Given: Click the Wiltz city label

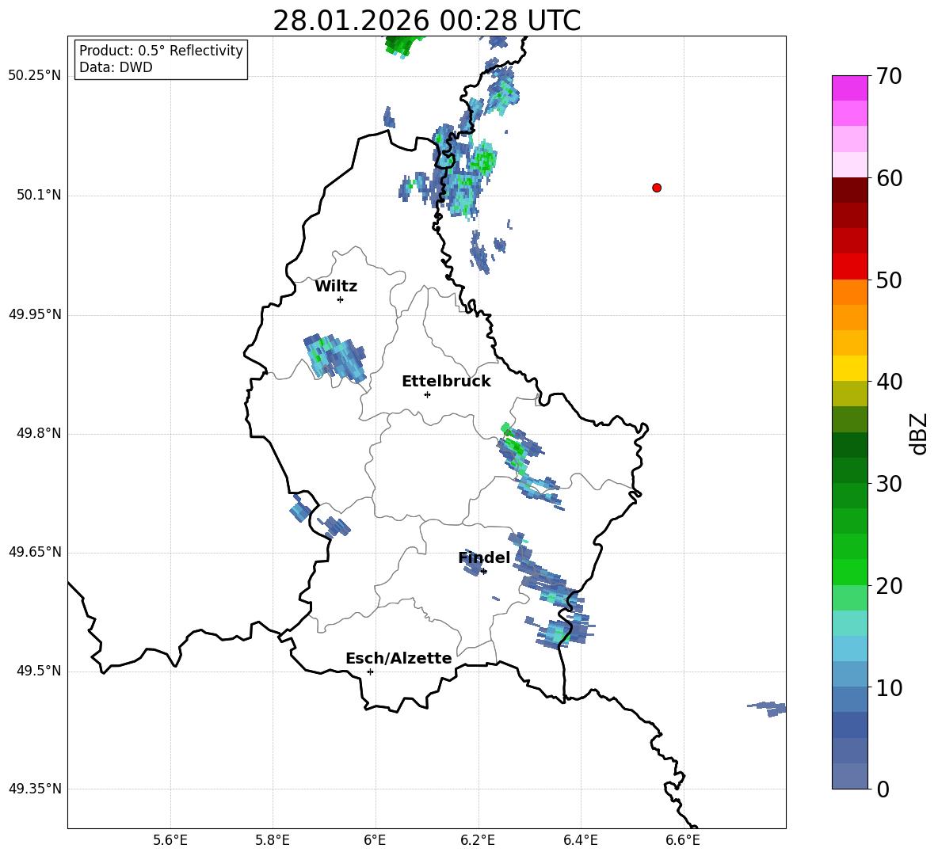Looking at the screenshot, I should pos(336,287).
